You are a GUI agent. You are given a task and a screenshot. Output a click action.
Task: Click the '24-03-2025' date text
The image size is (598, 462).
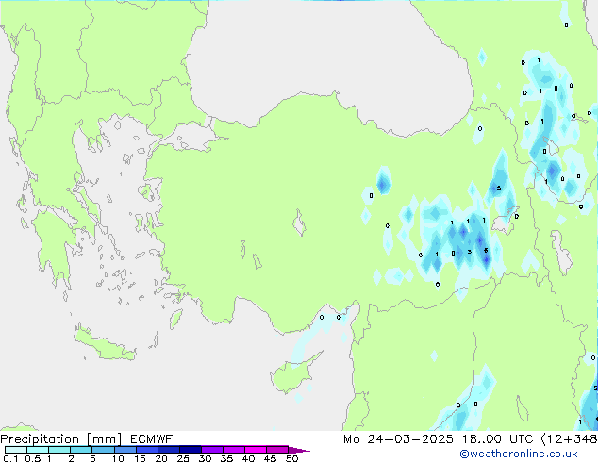coord(410,439)
